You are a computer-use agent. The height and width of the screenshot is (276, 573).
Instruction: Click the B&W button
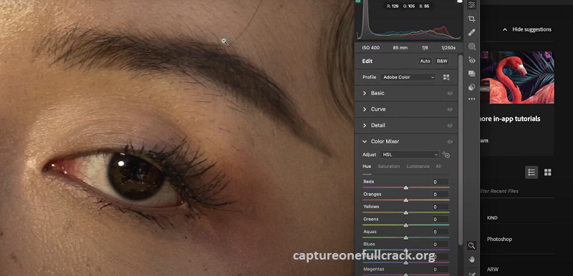[x=442, y=61]
